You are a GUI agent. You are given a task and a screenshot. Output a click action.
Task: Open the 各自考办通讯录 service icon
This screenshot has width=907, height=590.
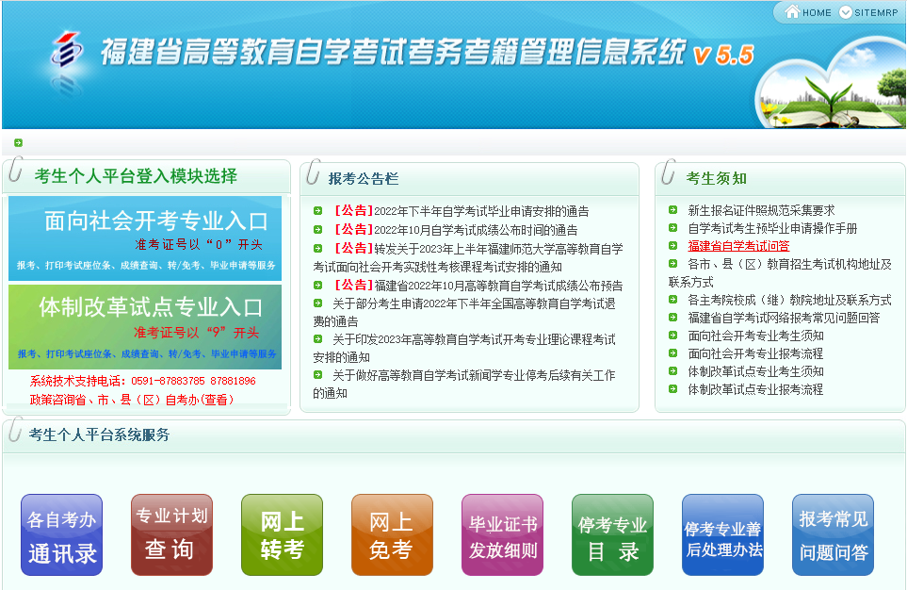60,533
